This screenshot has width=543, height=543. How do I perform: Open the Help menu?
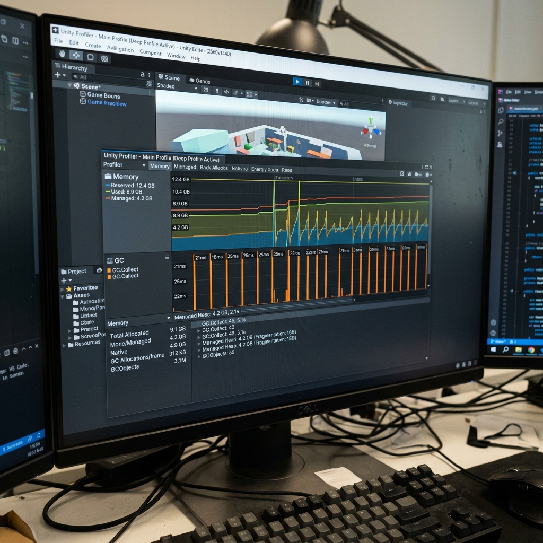coord(195,58)
